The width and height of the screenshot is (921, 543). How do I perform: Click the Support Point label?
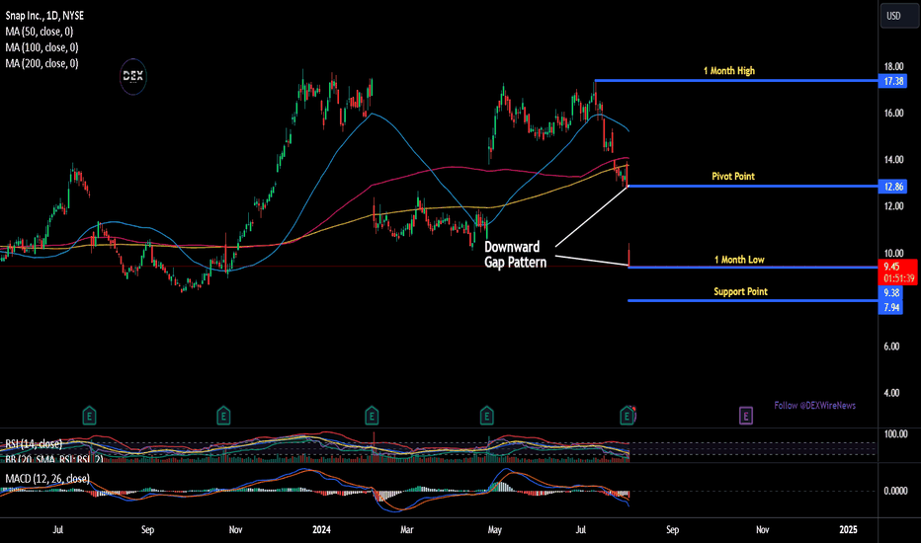(741, 292)
